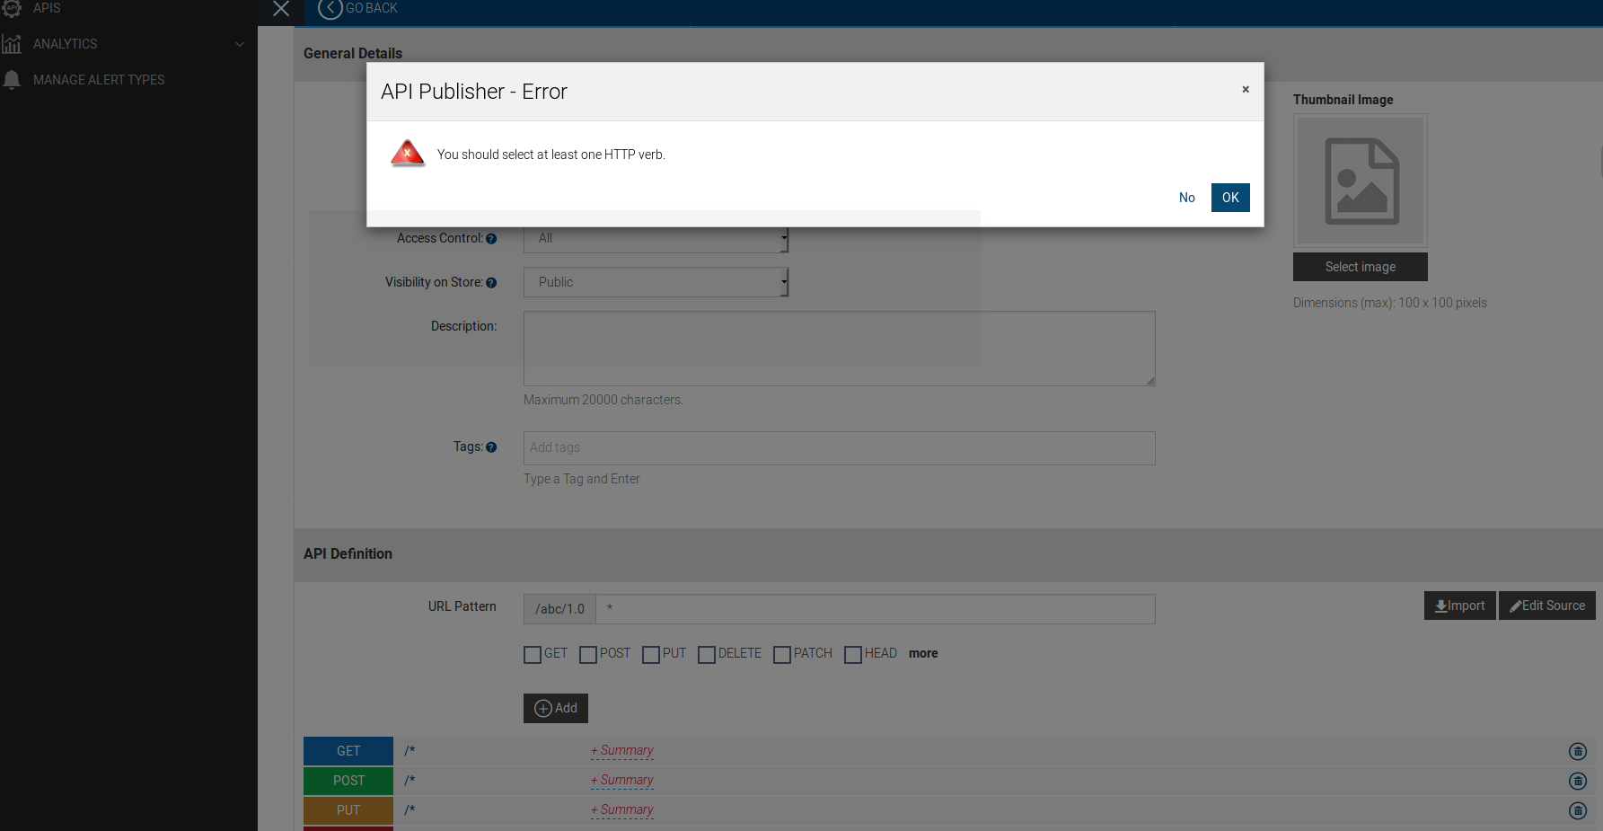Select the APIS gear icon in sidebar

click(x=13, y=7)
